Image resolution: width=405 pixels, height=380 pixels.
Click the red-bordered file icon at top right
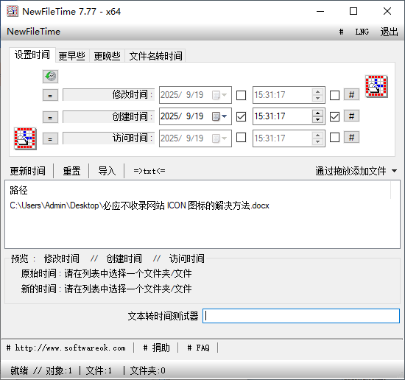376,86
